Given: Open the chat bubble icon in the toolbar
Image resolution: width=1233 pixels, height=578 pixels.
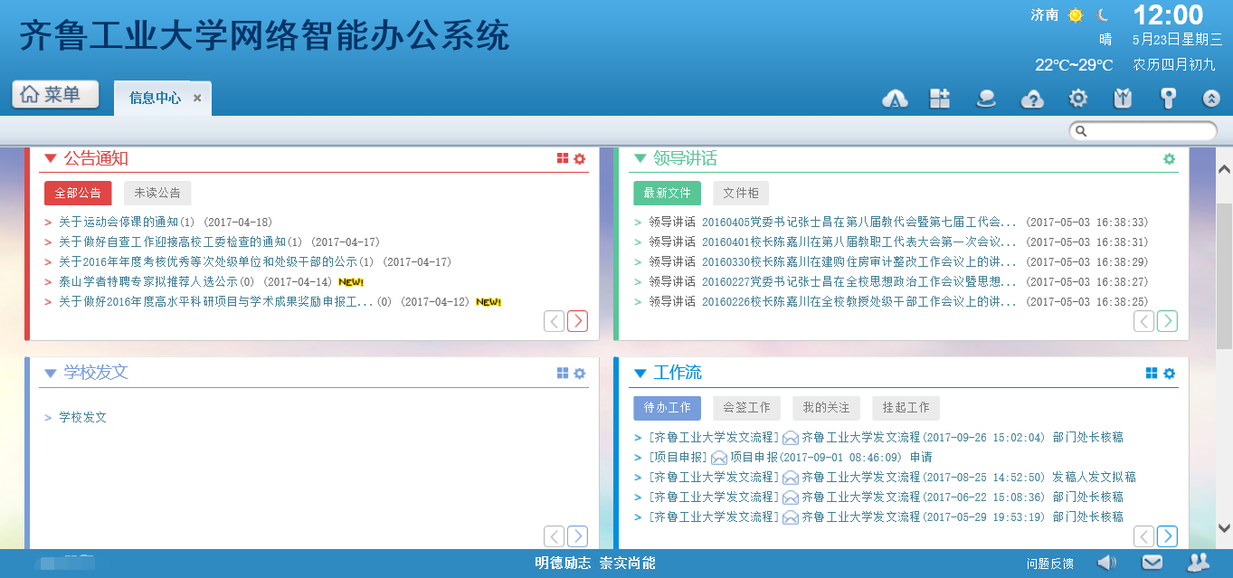Looking at the screenshot, I should click(986, 99).
